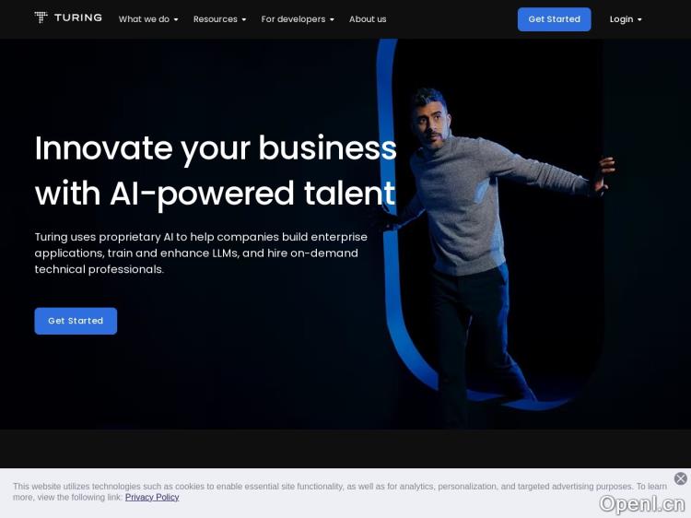Open the Login menu label
691x518 pixels.
tap(621, 19)
